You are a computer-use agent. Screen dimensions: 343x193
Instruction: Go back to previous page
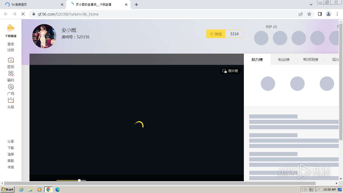pos(6,14)
